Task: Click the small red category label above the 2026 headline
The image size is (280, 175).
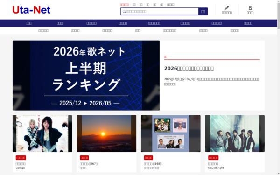Action: point(166,57)
